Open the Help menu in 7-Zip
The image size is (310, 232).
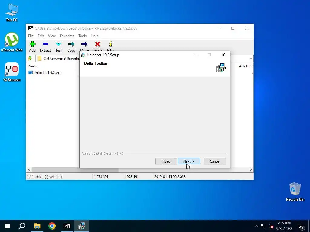[94, 36]
